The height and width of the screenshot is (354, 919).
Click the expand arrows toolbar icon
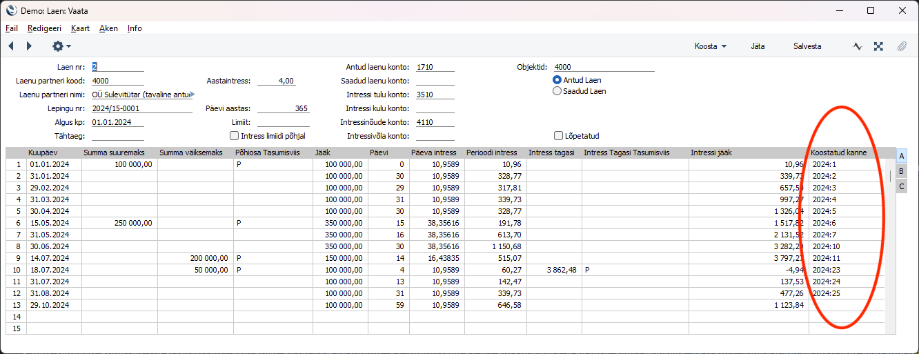click(x=878, y=46)
